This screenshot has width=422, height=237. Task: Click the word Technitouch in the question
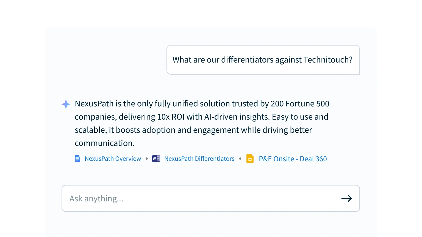point(328,60)
